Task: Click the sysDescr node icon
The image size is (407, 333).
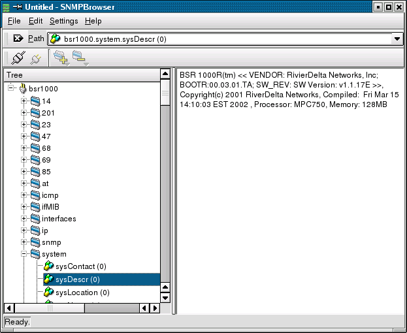Action: pyautogui.click(x=48, y=279)
